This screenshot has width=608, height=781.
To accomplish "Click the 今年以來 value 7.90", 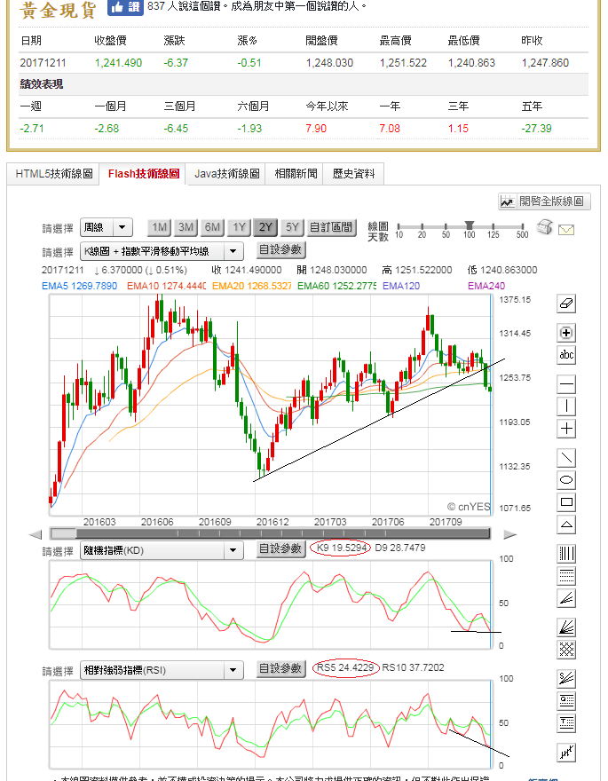I will (x=316, y=129).
